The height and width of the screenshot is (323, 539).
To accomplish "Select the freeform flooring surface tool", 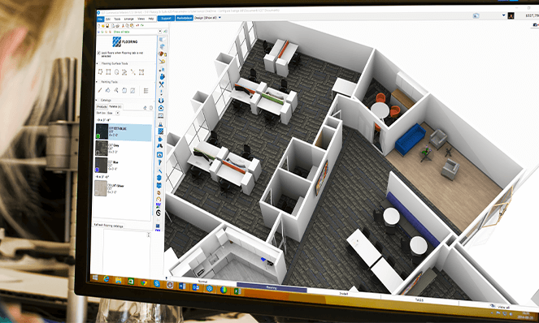I will (100, 71).
